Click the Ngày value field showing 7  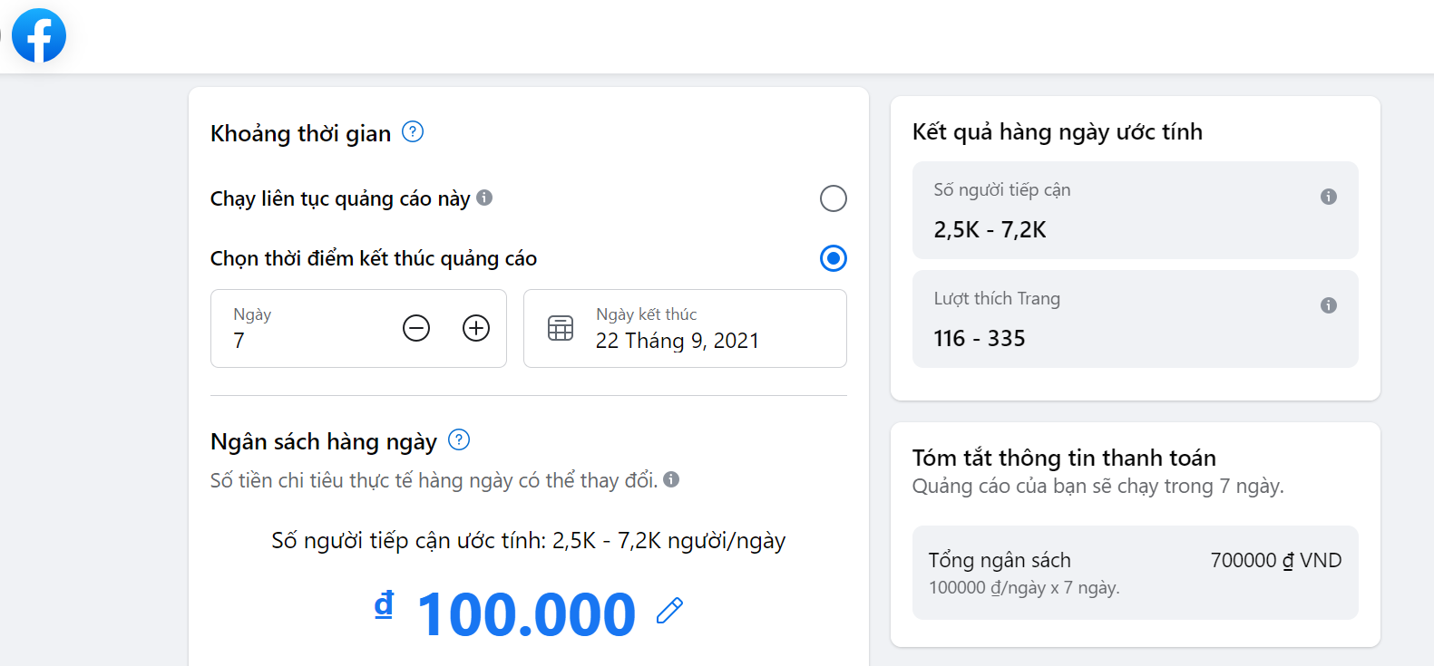pyautogui.click(x=358, y=328)
